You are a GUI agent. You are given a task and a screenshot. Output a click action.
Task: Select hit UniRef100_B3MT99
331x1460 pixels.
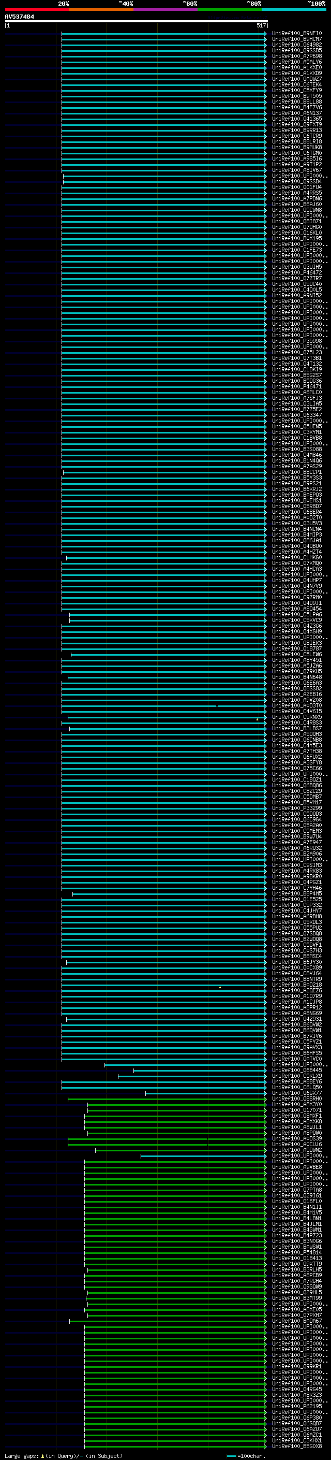tap(296, 1298)
